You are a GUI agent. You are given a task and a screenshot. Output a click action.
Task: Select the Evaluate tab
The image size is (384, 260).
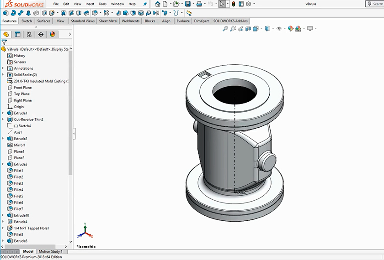click(183, 21)
